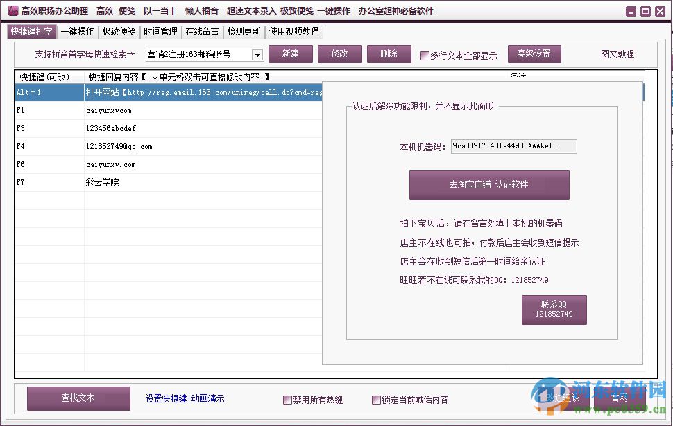Open 高级设置 button
The width and height of the screenshot is (673, 426).
[534, 54]
